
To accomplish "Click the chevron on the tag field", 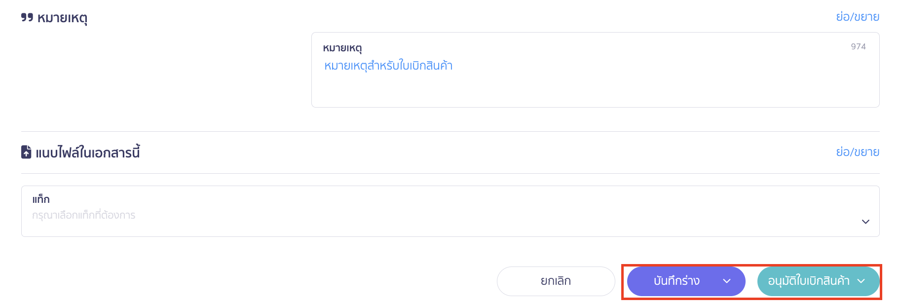I will tap(865, 222).
